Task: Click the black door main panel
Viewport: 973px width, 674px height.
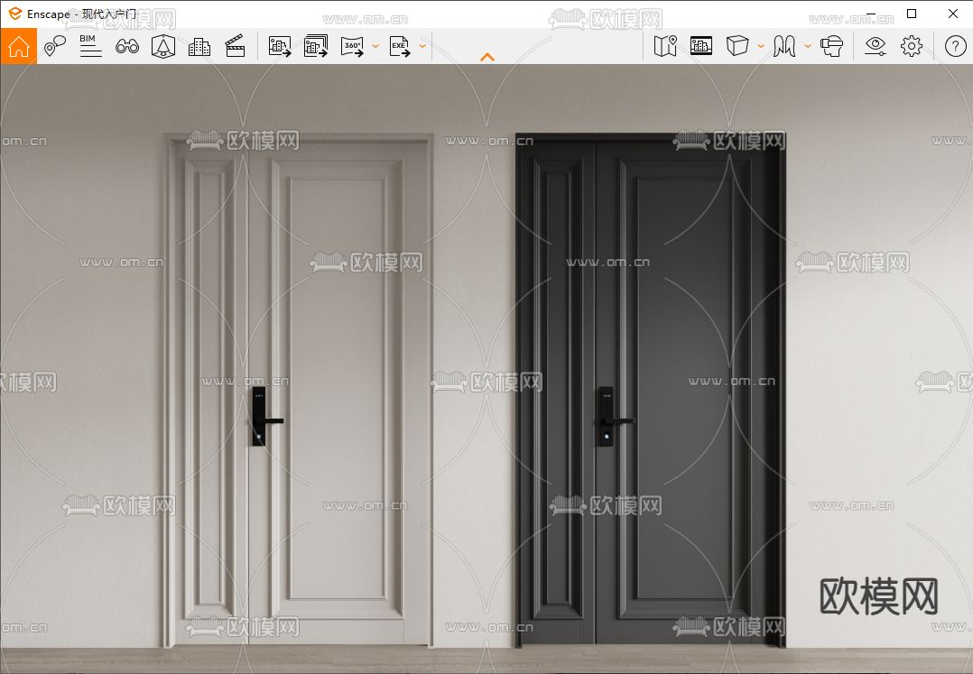Action: 682,390
